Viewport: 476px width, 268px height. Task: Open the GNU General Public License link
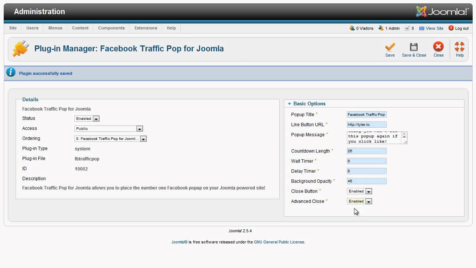[x=279, y=242]
